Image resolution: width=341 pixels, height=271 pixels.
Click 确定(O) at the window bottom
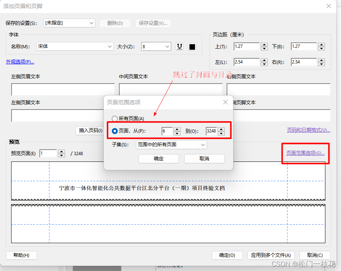click(x=227, y=255)
